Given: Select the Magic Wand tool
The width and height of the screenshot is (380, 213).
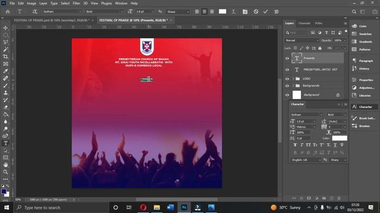Looking at the screenshot, I should pyautogui.click(x=5, y=50).
